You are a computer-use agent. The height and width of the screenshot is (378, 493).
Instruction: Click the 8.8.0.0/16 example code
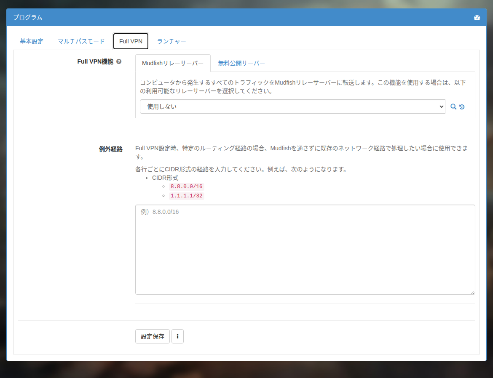tap(186, 186)
